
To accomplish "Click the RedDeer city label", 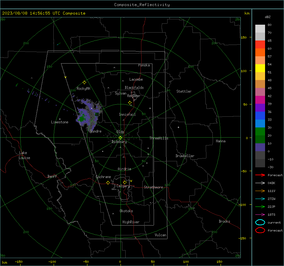I will 134,96.
